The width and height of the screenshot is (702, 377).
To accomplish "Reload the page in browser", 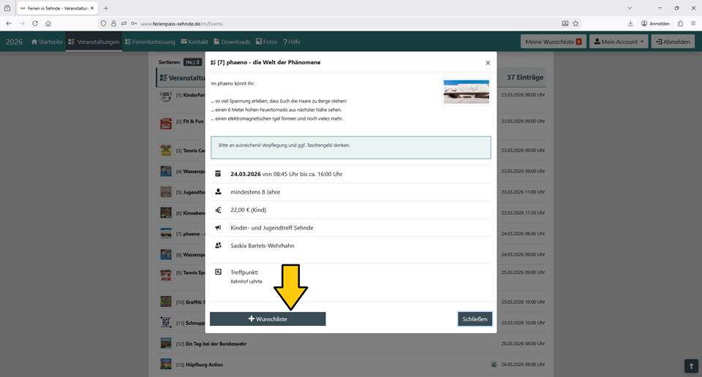I will pos(35,23).
